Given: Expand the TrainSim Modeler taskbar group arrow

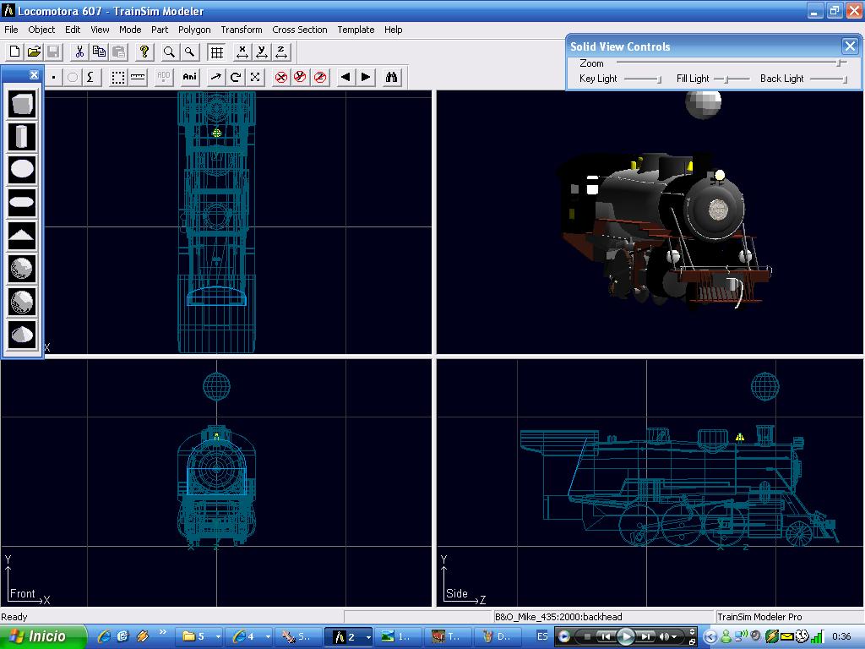Looking at the screenshot, I should coord(367,636).
